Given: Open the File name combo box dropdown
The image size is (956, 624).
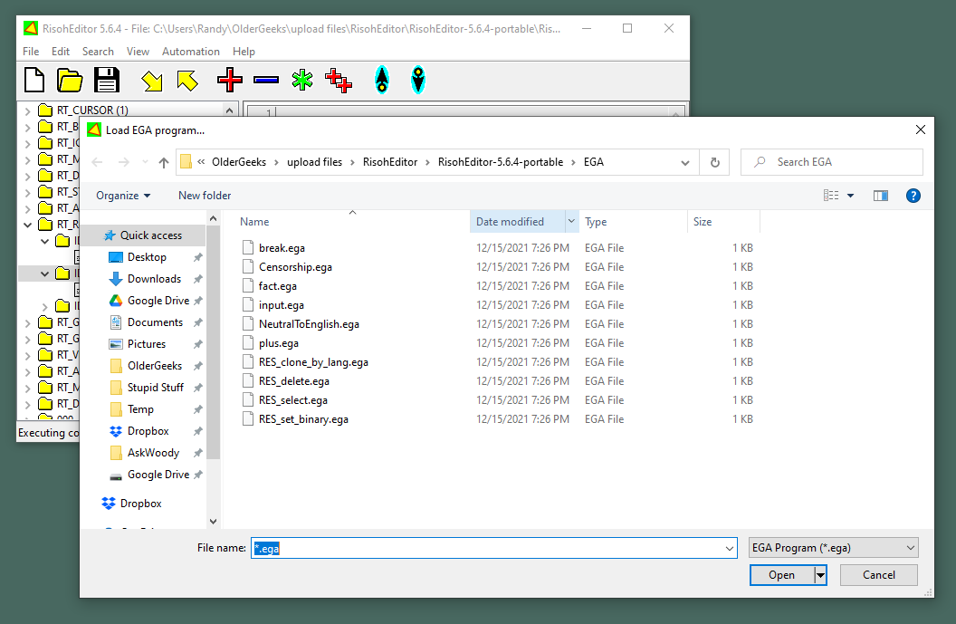Looking at the screenshot, I should coord(729,548).
